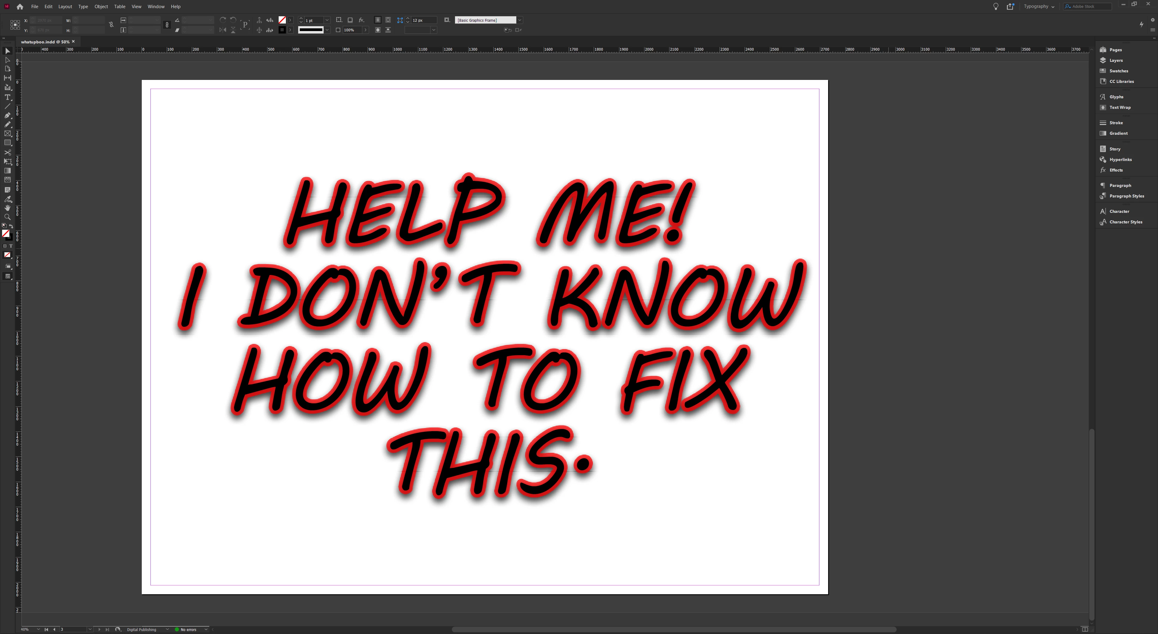Open the Window menu
This screenshot has height=634, width=1158.
tap(156, 6)
